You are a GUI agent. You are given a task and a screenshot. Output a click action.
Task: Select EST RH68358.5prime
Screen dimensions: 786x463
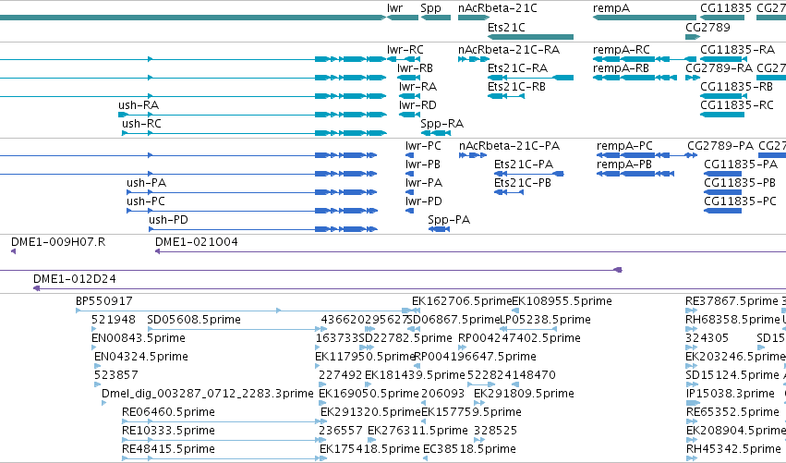(732, 320)
